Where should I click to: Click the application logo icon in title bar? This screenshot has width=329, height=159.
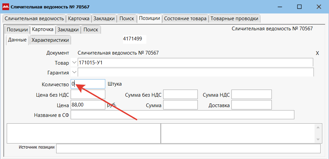click(6, 7)
